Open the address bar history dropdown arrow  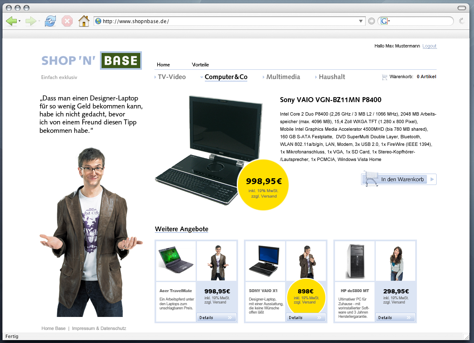click(361, 21)
